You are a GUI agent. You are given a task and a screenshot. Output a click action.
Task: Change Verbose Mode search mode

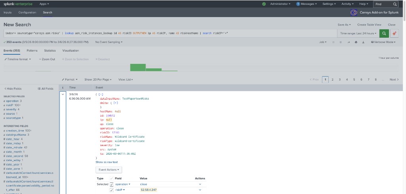click(383, 42)
